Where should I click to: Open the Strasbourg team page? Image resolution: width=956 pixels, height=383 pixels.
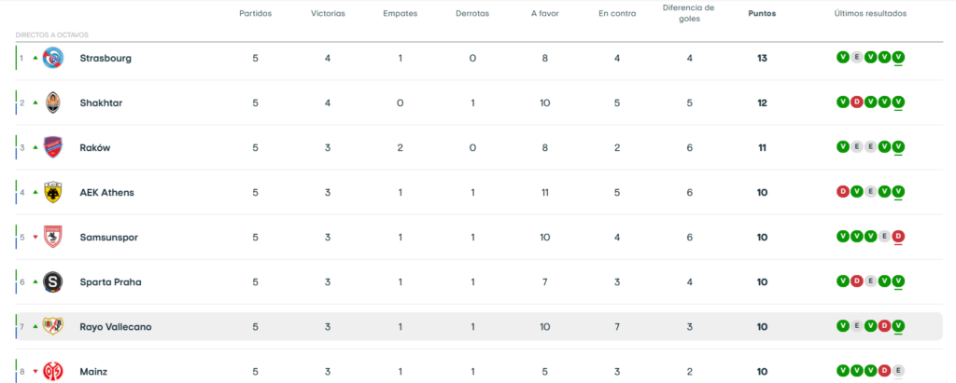[105, 58]
